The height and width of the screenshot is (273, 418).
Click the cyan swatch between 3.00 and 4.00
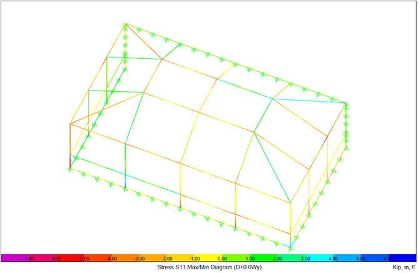[320, 258]
